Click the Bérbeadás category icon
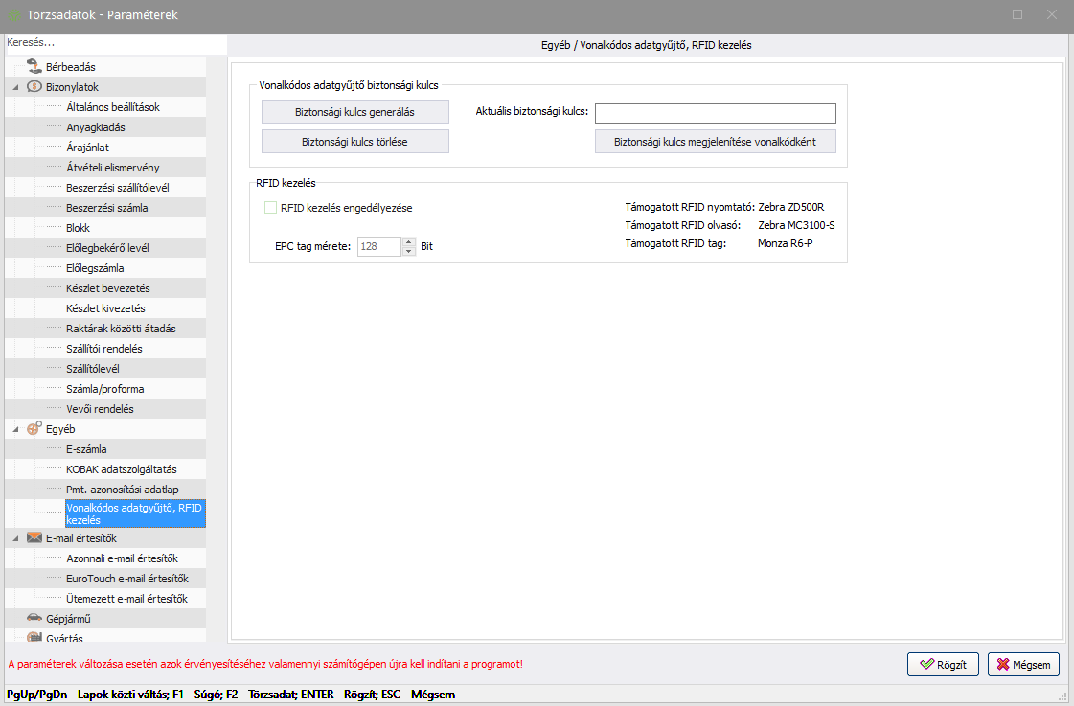1074x706 pixels. click(34, 67)
